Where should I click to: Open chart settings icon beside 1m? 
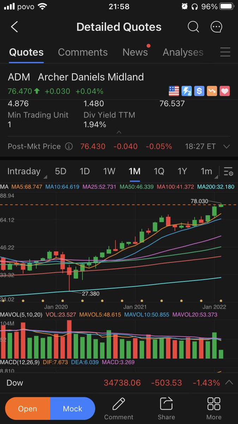[228, 171]
